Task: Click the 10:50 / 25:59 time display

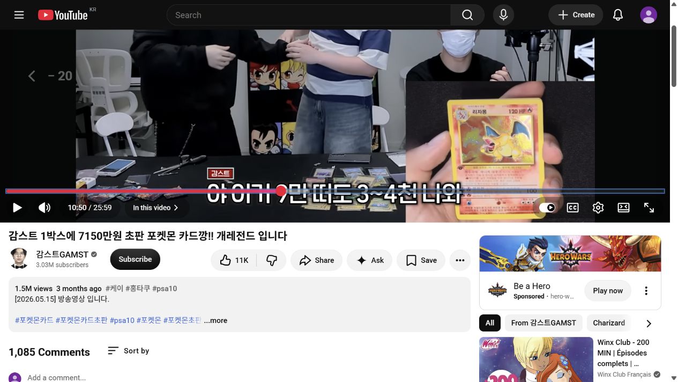Action: 90,208
